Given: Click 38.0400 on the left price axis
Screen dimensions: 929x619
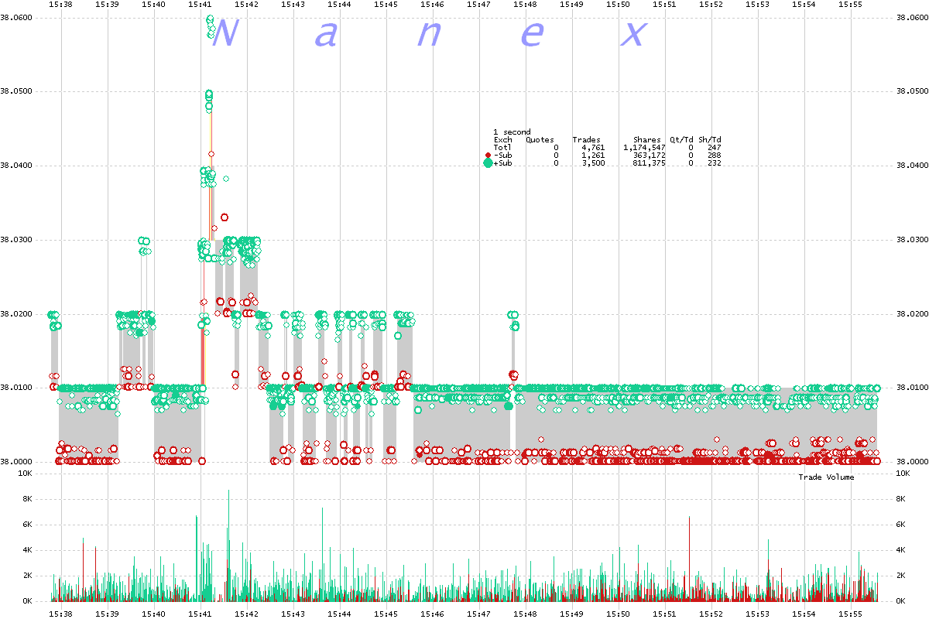Looking at the screenshot, I should click(17, 166).
